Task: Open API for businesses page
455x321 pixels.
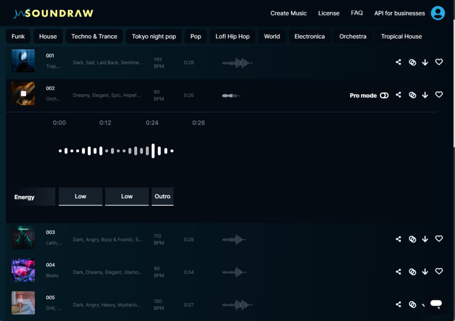Action: [x=399, y=13]
